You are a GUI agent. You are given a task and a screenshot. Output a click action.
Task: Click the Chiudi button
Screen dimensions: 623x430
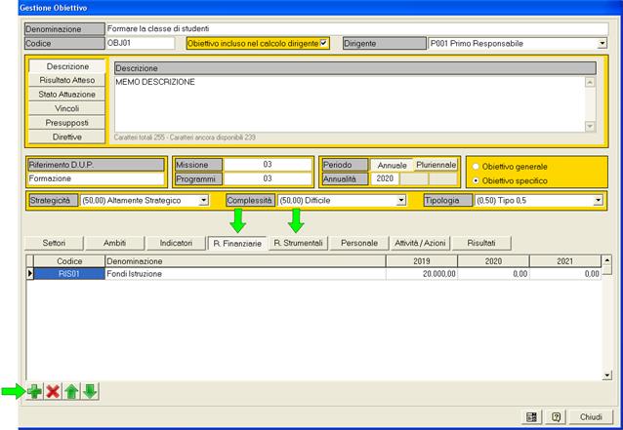click(592, 416)
